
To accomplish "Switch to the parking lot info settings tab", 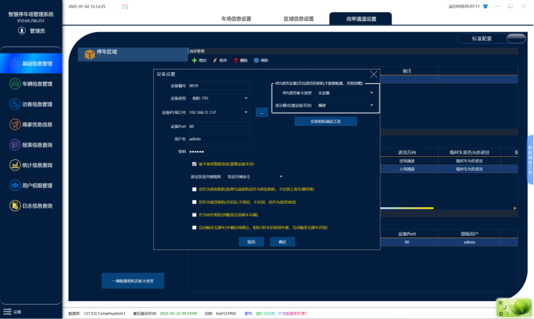I will 236,19.
